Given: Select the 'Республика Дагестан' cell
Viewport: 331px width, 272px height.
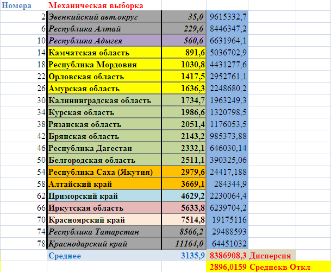Looking at the screenshot, I should coord(104,148).
